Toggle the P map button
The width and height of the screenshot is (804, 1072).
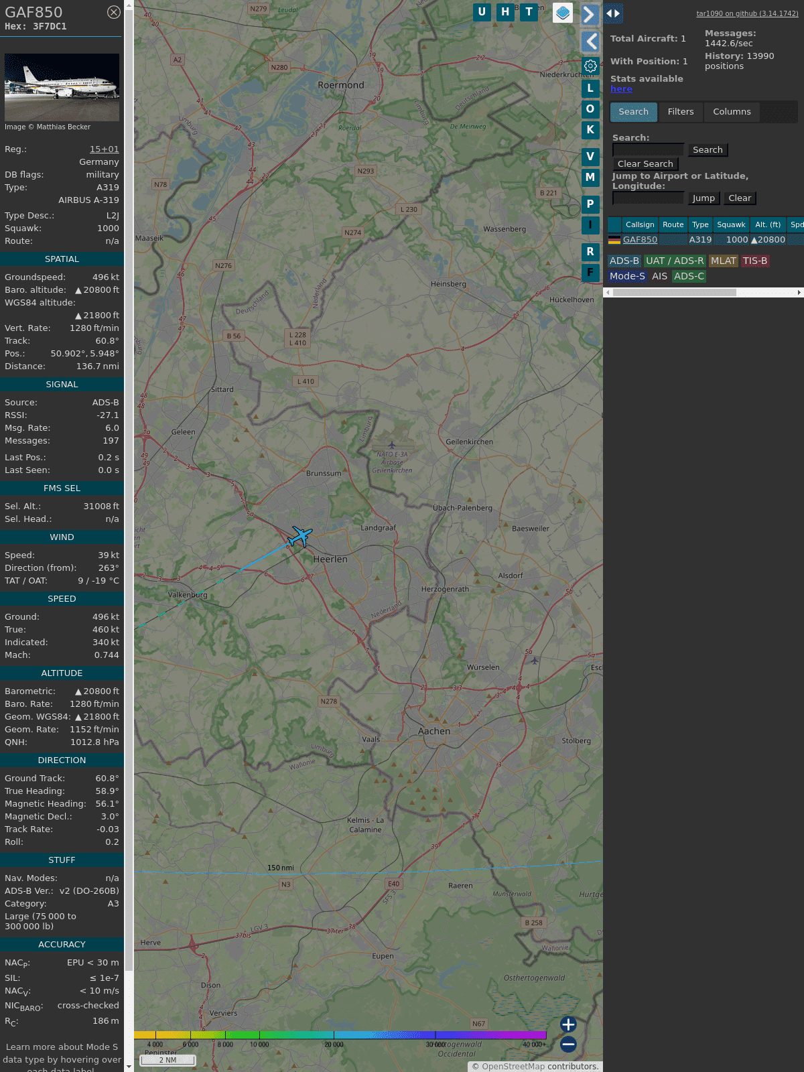590,204
